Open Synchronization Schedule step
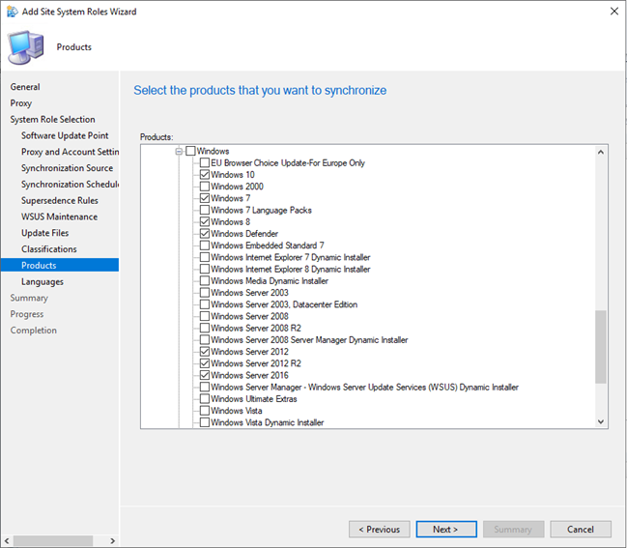Screen dimensions: 627x548 (x=70, y=185)
